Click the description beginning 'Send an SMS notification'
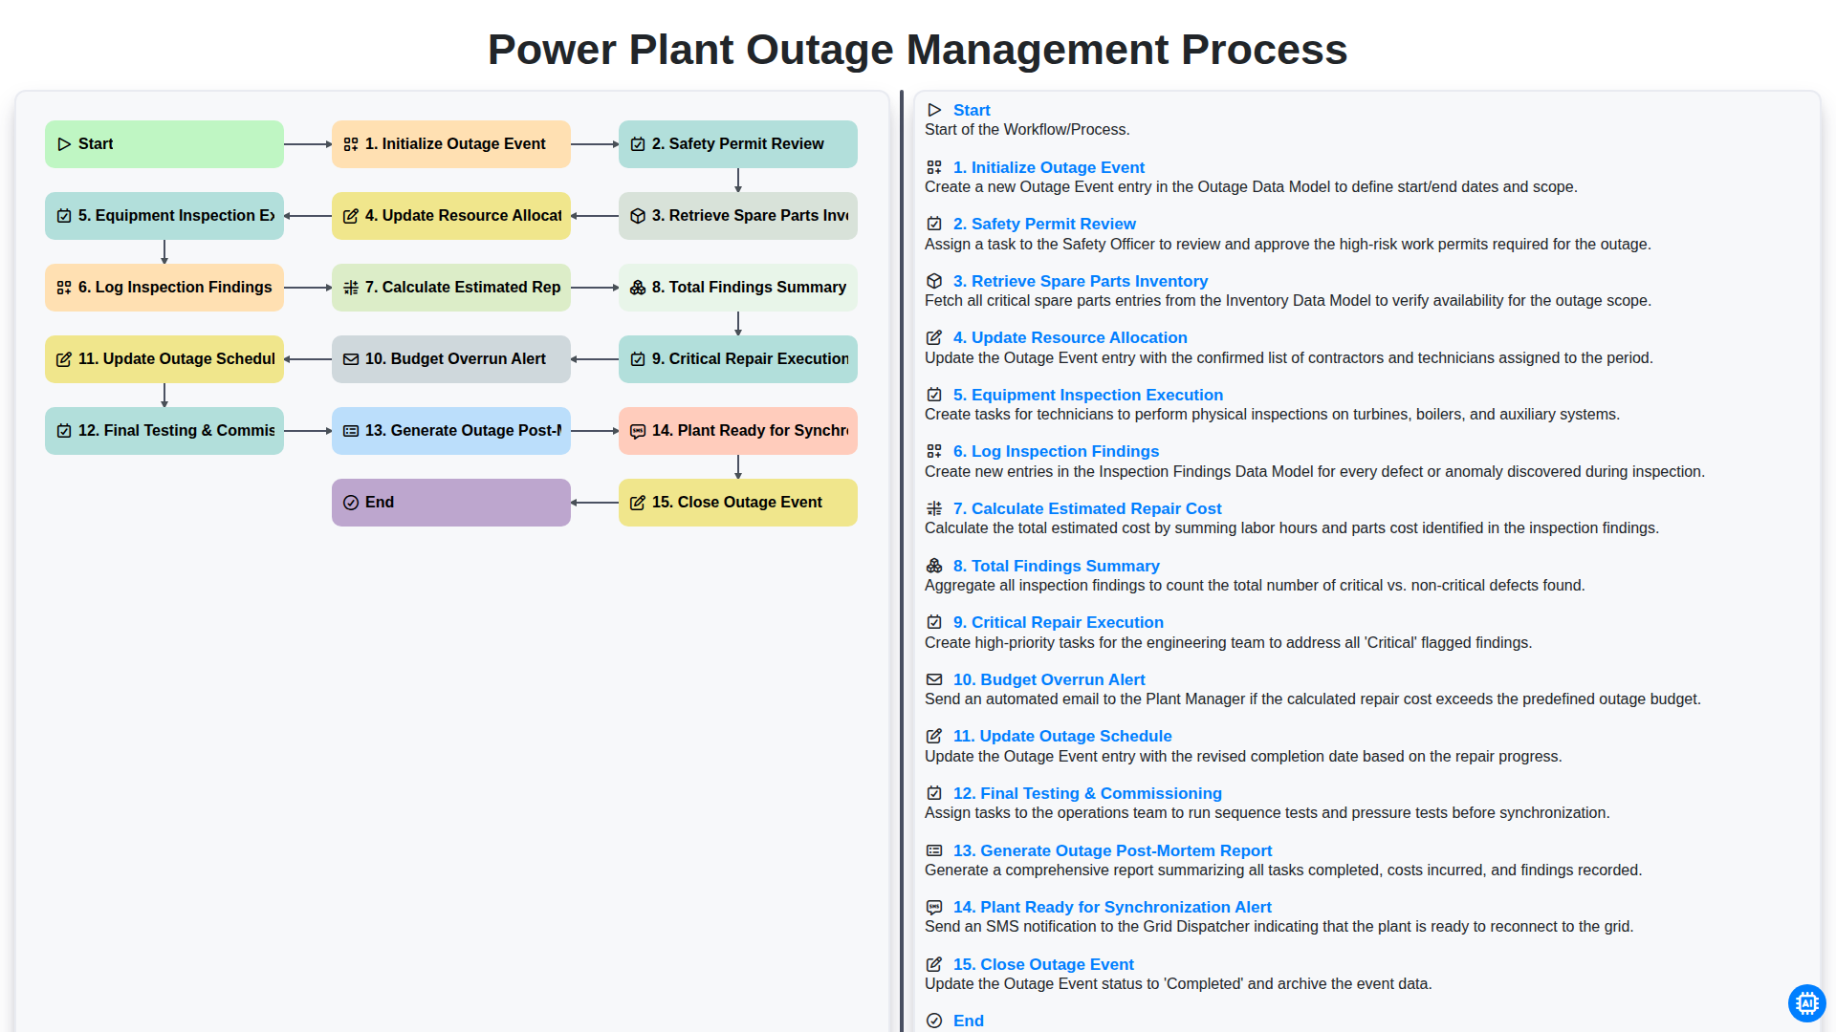 pyautogui.click(x=1279, y=927)
